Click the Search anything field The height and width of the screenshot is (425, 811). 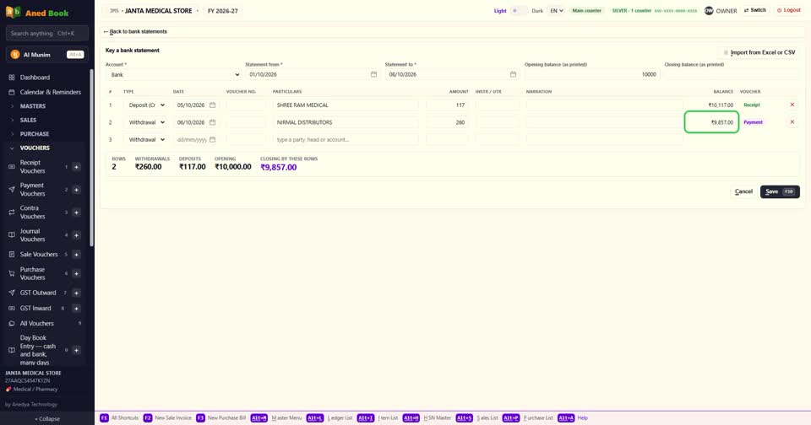point(47,33)
